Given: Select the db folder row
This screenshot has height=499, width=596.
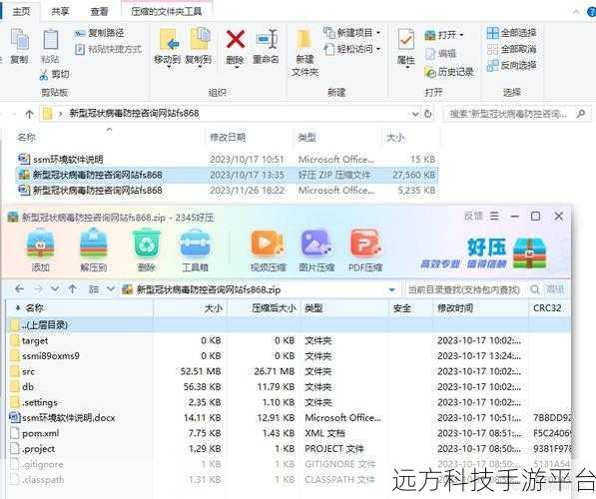Looking at the screenshot, I should 289,387.
